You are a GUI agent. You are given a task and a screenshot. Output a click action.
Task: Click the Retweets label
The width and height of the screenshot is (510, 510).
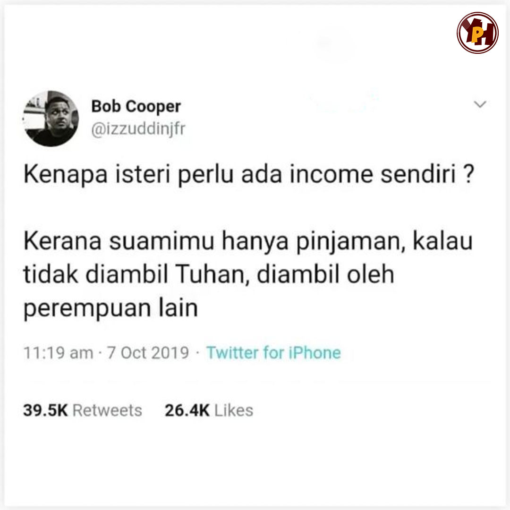tap(107, 410)
